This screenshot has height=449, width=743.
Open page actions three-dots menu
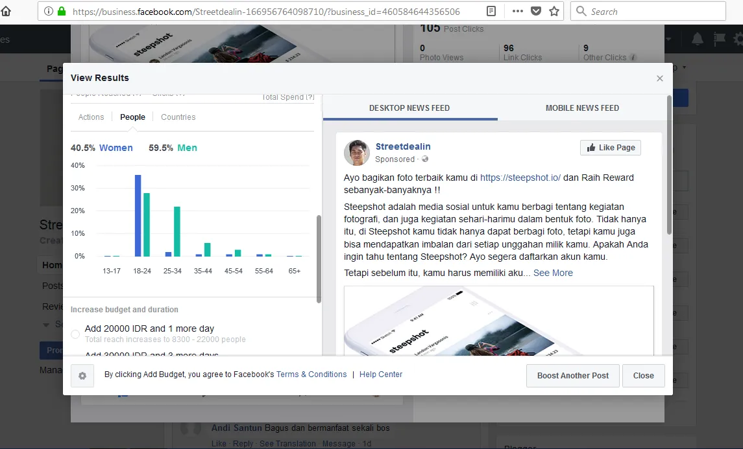517,11
